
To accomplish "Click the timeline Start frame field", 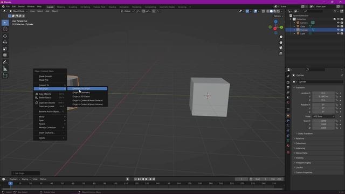I will [x=261, y=179].
